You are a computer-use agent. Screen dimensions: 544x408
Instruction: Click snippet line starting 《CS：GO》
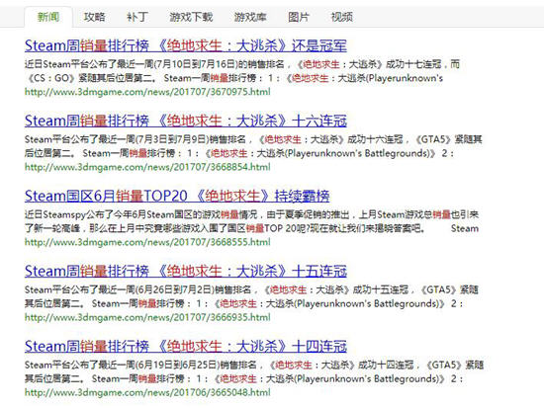coord(233,78)
